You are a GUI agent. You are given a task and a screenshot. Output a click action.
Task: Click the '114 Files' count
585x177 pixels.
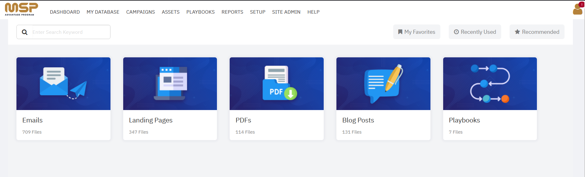(x=245, y=132)
